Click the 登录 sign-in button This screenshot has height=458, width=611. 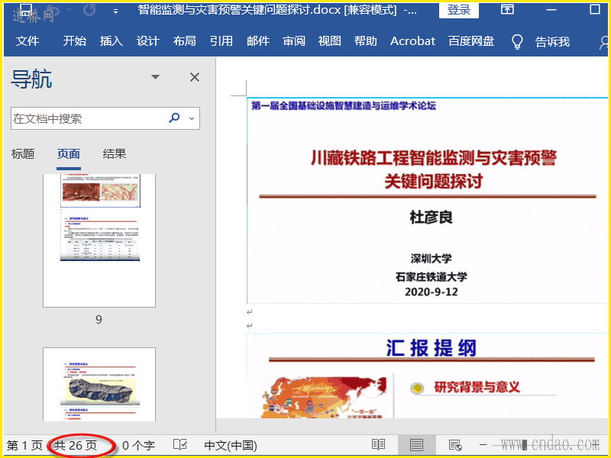(459, 10)
